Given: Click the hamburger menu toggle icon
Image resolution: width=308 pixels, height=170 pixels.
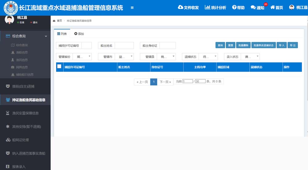Looking at the screenshot, I should tap(132, 8).
